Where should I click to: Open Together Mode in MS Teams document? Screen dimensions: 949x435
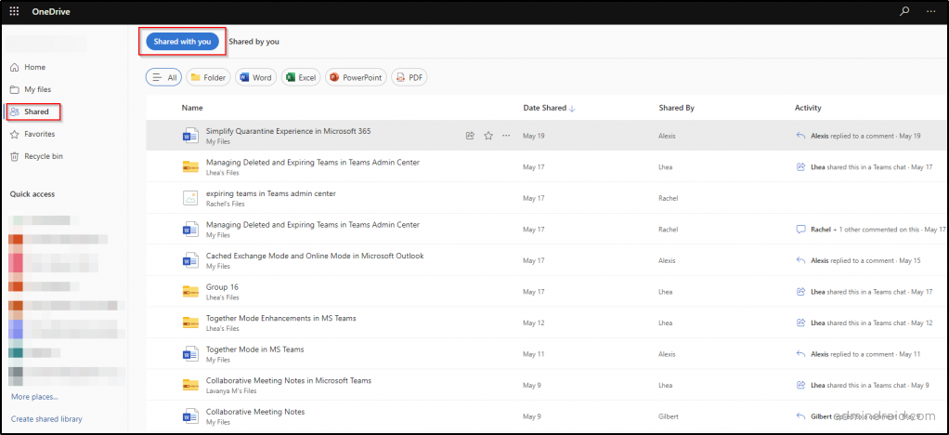point(254,349)
